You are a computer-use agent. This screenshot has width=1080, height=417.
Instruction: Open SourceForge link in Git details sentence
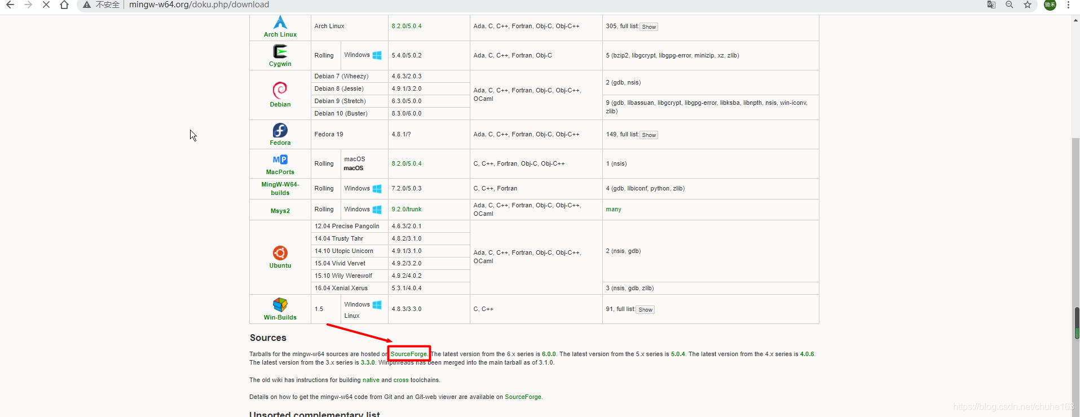coord(523,397)
